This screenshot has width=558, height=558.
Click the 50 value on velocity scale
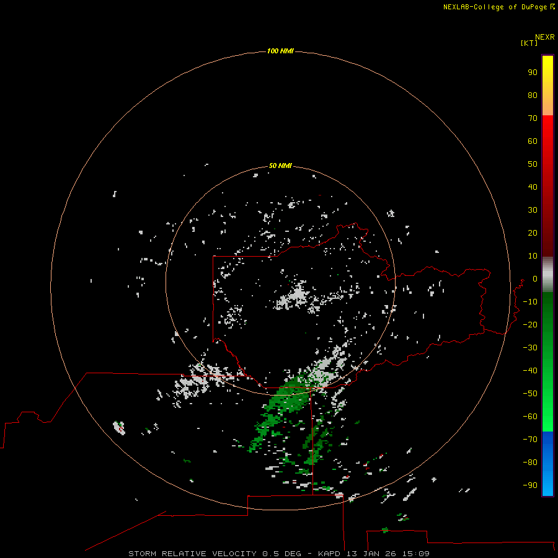pyautogui.click(x=533, y=164)
